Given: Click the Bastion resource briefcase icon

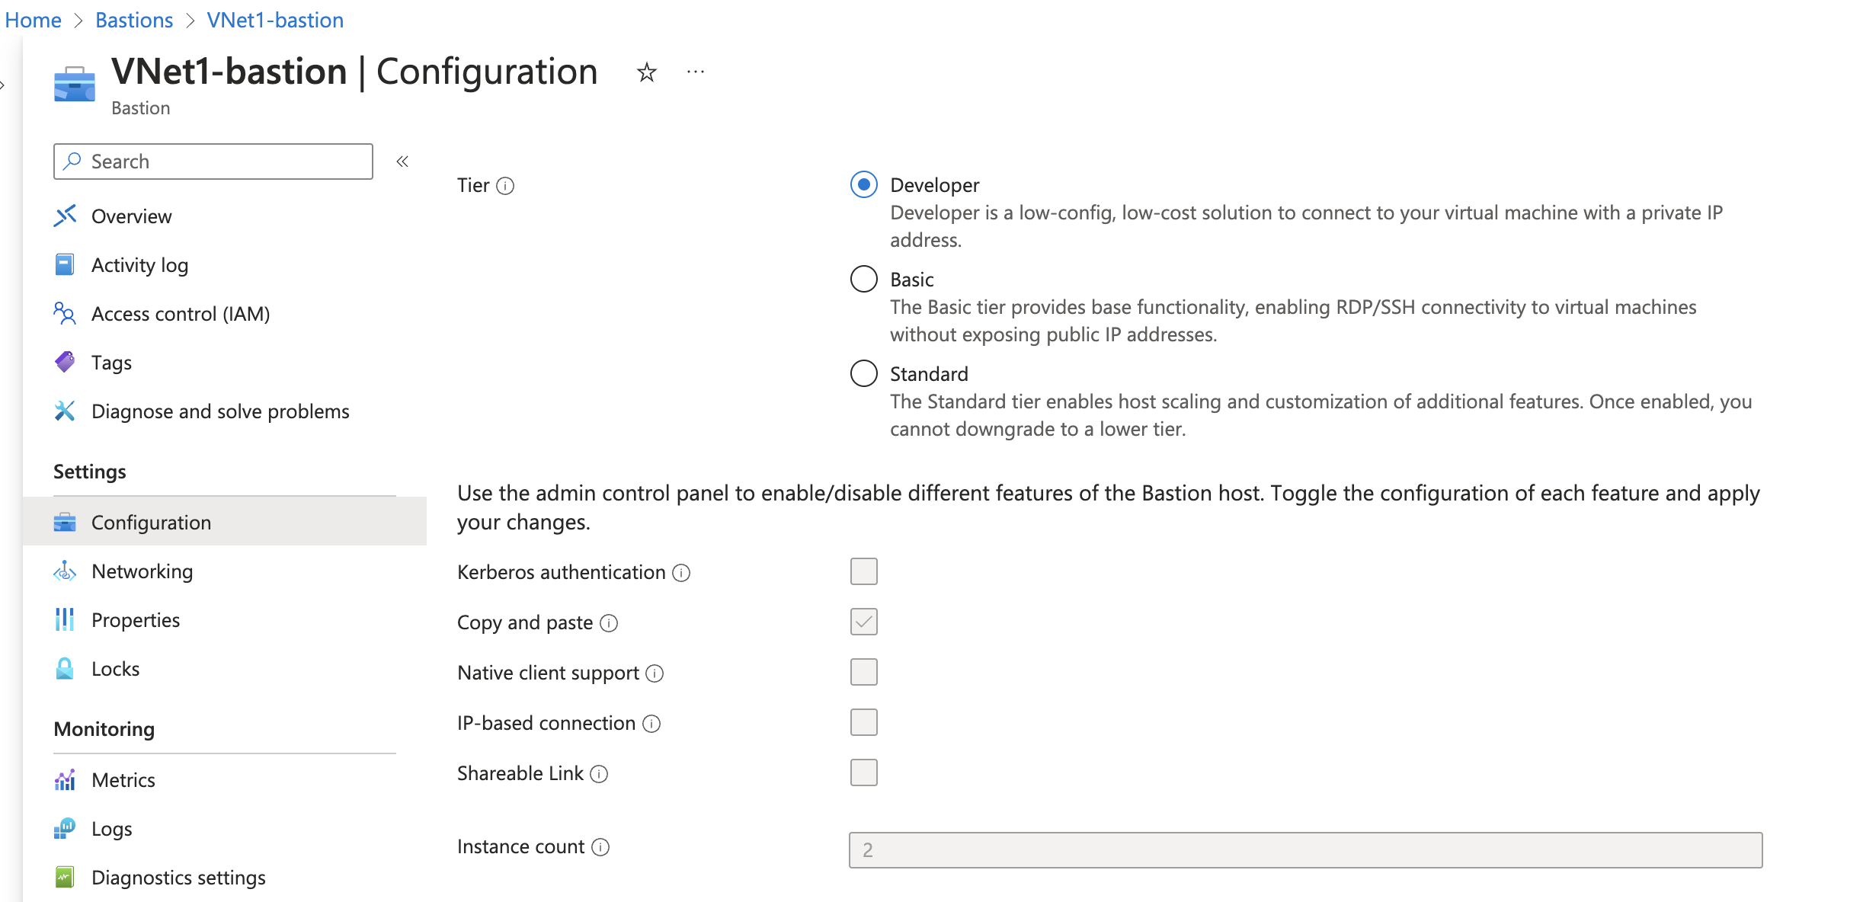Looking at the screenshot, I should [75, 84].
